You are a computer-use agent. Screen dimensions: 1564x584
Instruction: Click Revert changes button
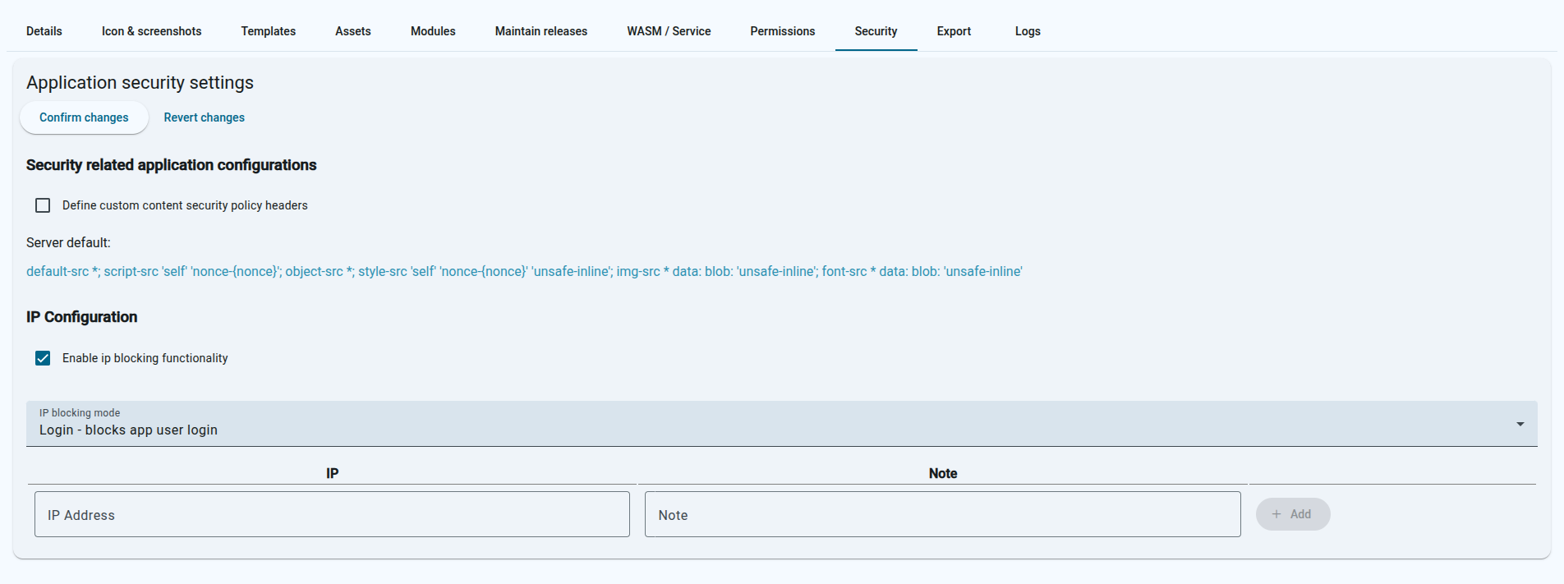204,117
